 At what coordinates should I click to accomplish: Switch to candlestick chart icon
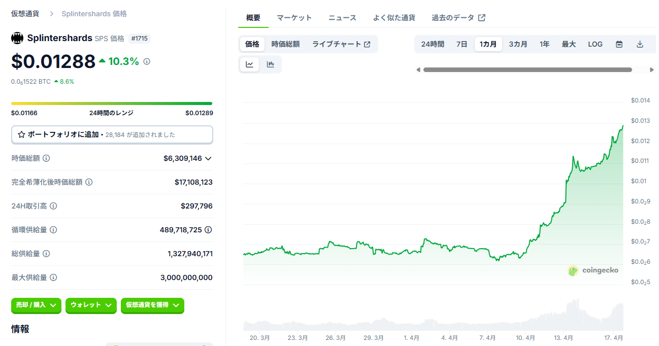click(x=271, y=64)
